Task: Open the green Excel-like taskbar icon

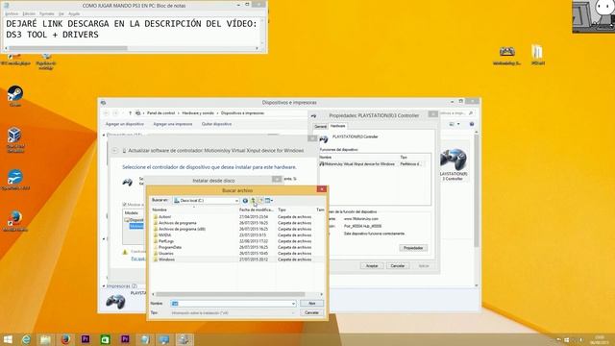Action: tap(105, 339)
